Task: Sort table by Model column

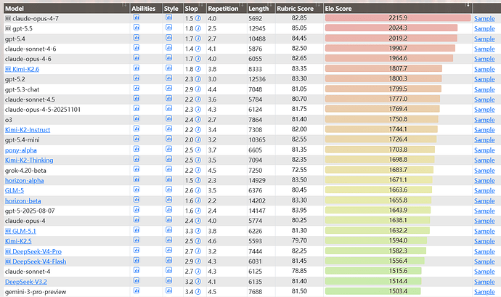Action: (x=67, y=8)
